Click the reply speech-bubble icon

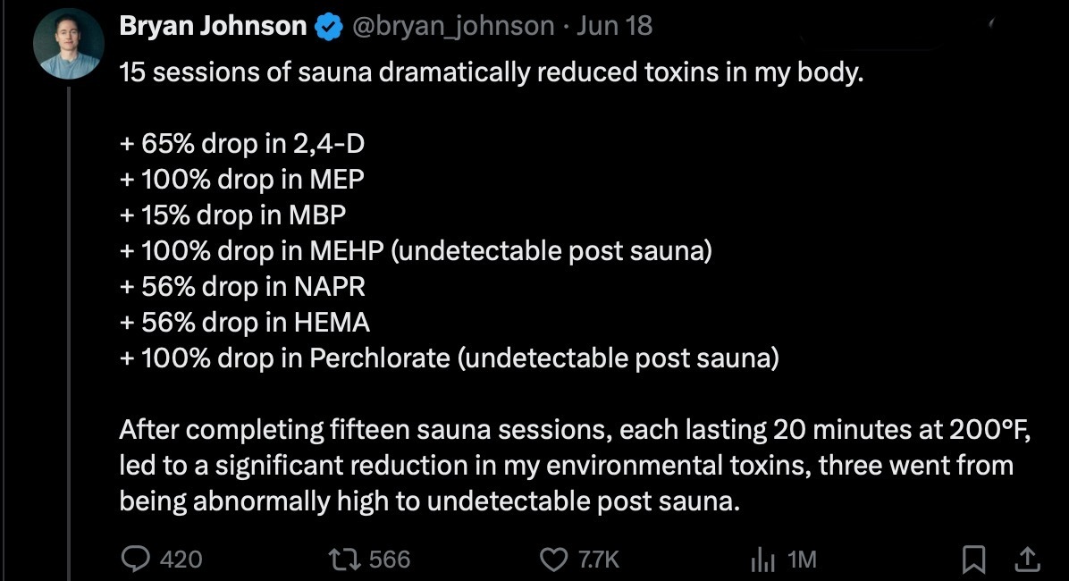click(x=135, y=560)
